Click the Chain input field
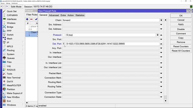The image size is (193, 108). click(x=111, y=20)
